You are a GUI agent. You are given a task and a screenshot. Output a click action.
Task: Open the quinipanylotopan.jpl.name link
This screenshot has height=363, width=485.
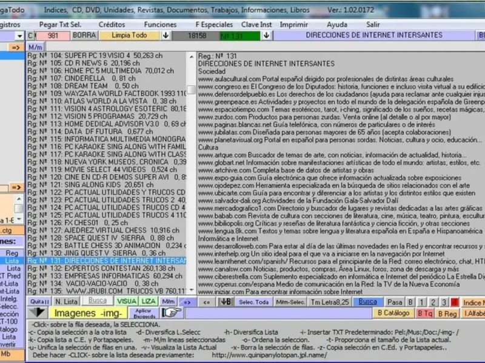point(269,355)
